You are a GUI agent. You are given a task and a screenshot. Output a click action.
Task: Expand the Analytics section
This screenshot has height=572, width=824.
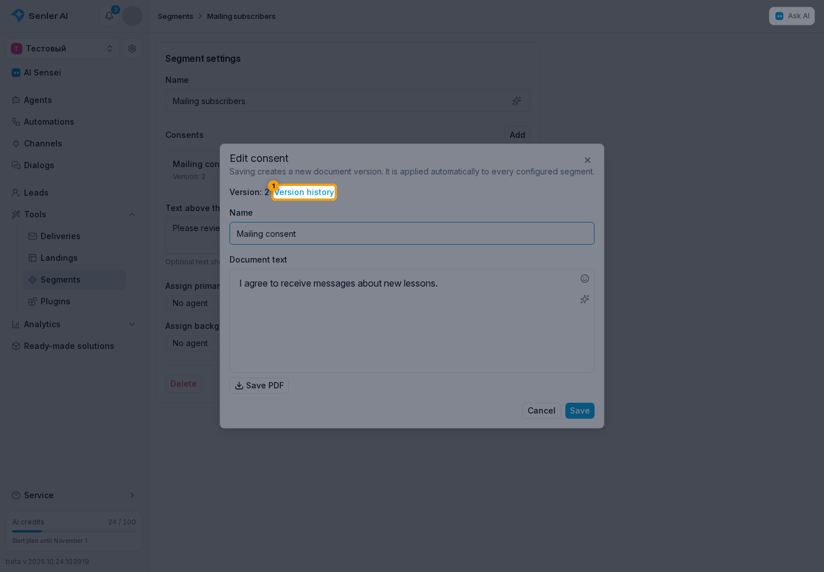click(132, 324)
